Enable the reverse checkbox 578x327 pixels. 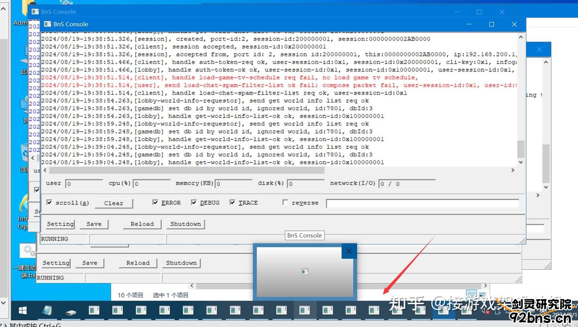pos(285,203)
